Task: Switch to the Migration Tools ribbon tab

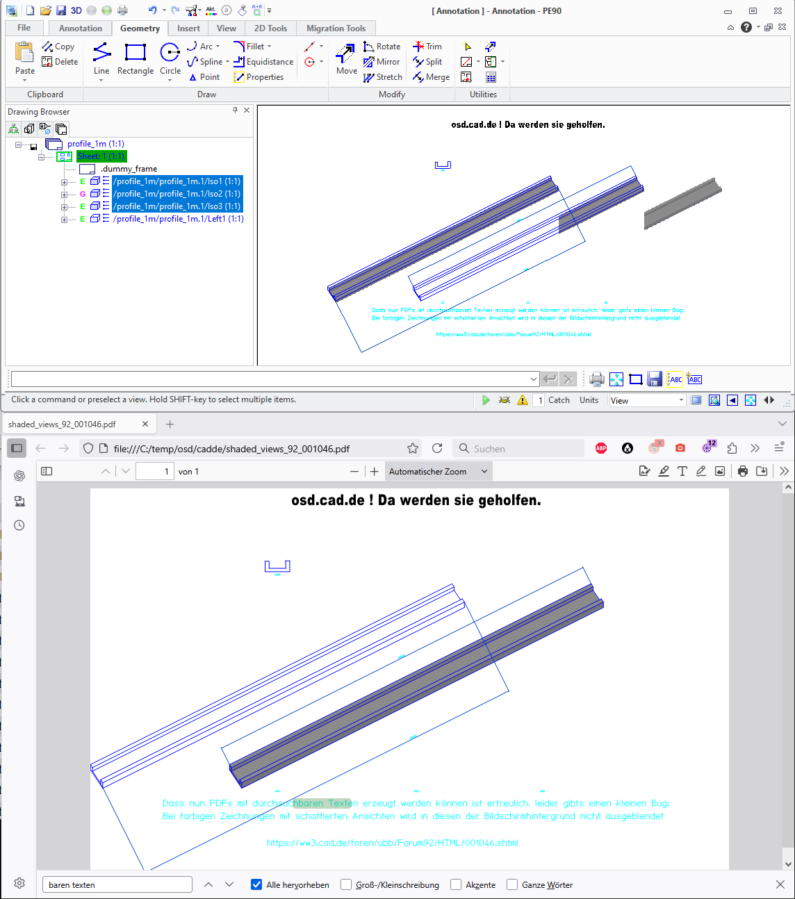Action: pyautogui.click(x=336, y=28)
